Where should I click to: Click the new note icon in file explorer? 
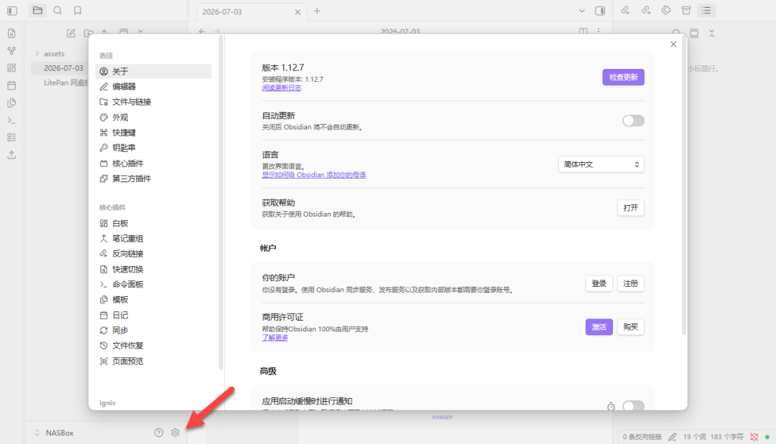click(71, 33)
